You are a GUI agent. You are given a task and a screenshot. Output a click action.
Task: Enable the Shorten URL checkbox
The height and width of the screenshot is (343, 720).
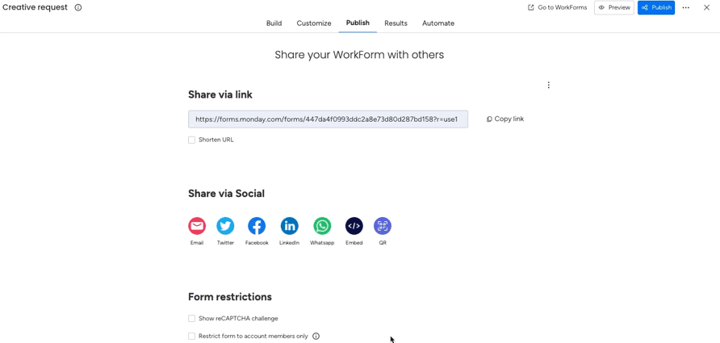pyautogui.click(x=192, y=140)
